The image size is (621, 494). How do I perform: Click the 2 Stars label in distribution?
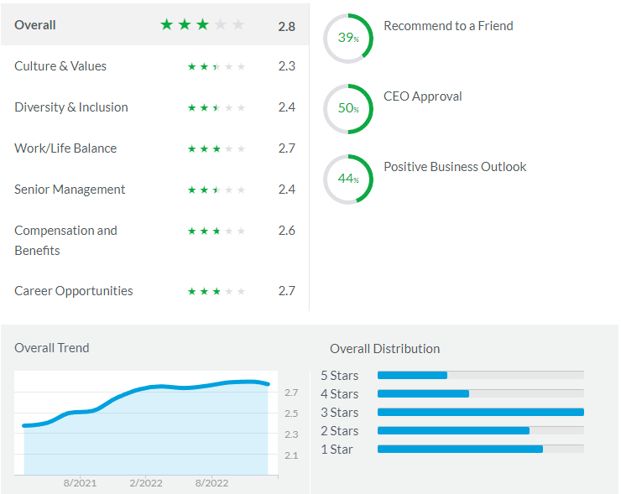[339, 430]
